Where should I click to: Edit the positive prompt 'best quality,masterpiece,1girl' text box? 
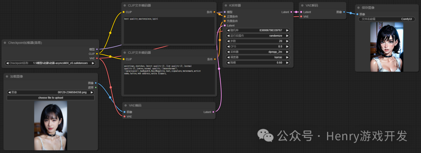click(x=169, y=30)
